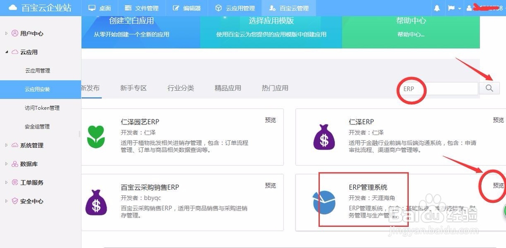
Task: Open the flag dropdown menu
Action: pyautogui.click(x=454, y=8)
